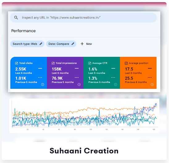The height and width of the screenshot is (163, 169).
Task: Click the Performance heading
Action: tap(23, 31)
